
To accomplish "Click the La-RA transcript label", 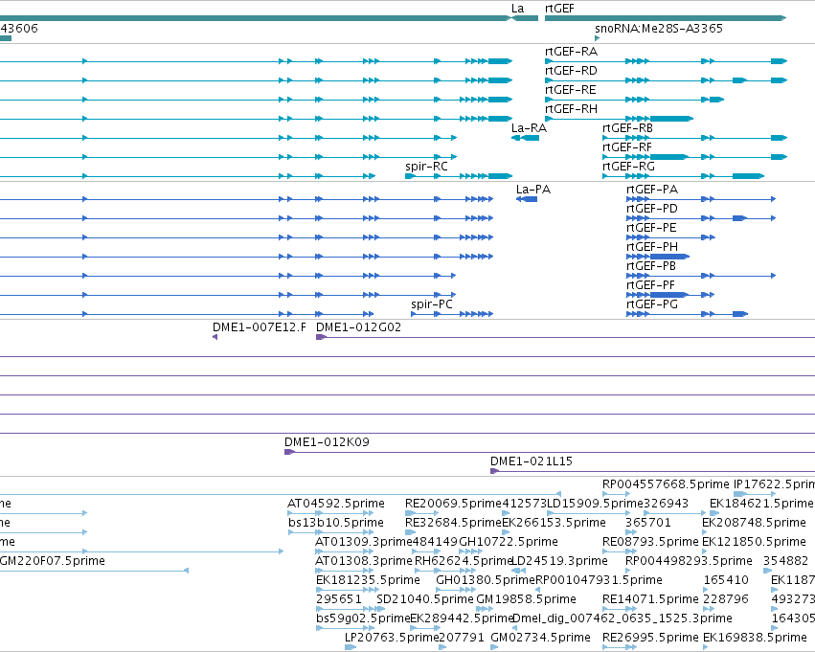I will pos(529,128).
